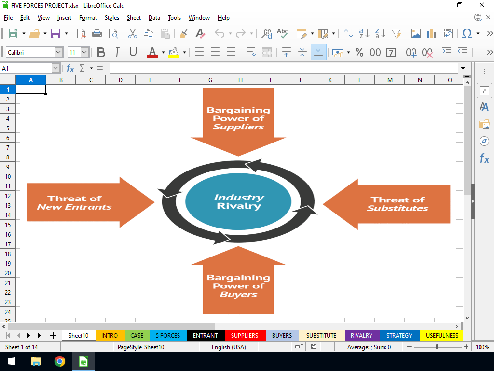This screenshot has width=494, height=371.
Task: Toggle Italic formatting
Action: click(x=117, y=52)
